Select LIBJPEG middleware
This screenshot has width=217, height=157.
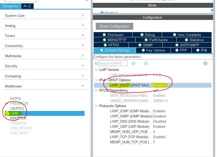click(17, 108)
